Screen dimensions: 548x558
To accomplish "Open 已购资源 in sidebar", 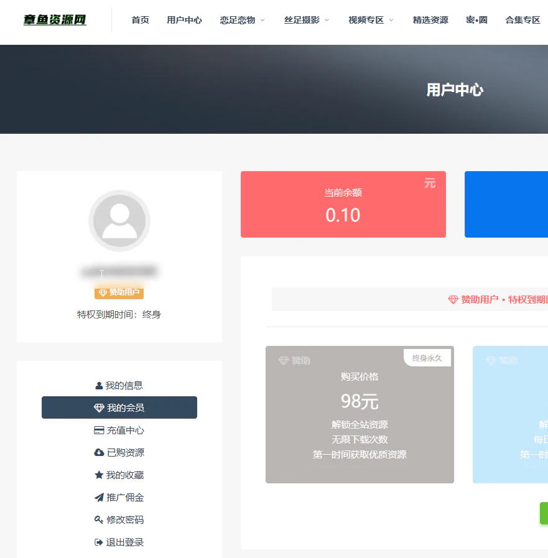I will coord(119,452).
